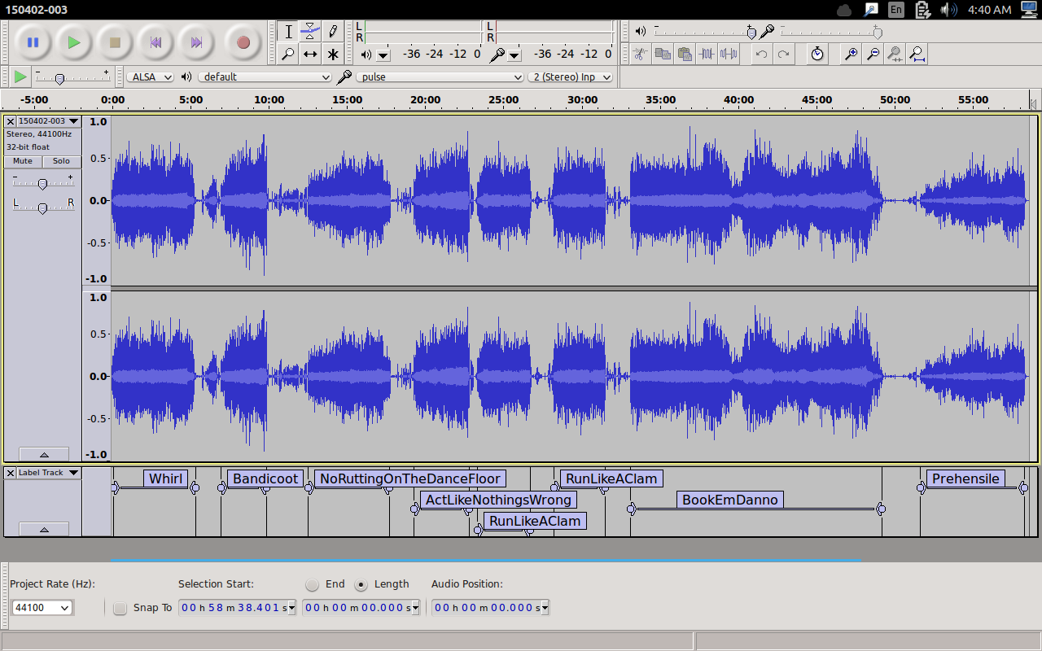1042x651 pixels.
Task: Click the Silence Audio icon
Action: 729,55
